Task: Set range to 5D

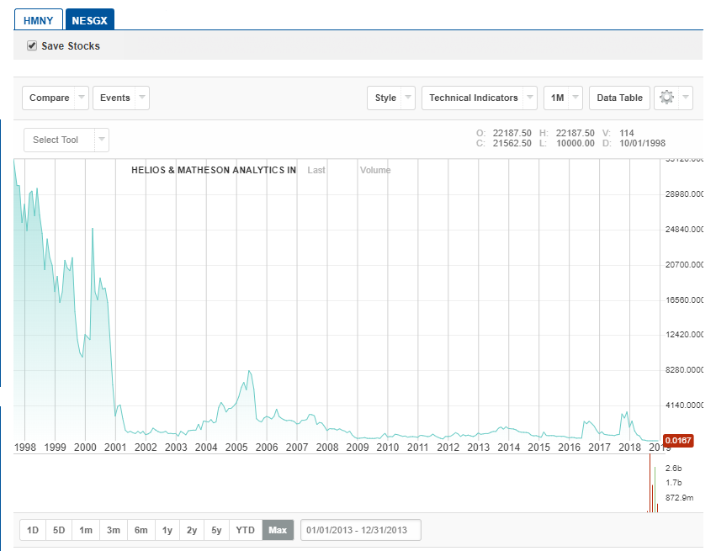Action: 59,530
